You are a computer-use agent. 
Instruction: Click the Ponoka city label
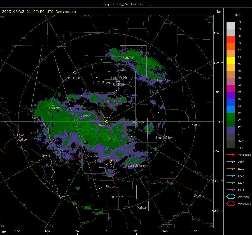point(128,58)
